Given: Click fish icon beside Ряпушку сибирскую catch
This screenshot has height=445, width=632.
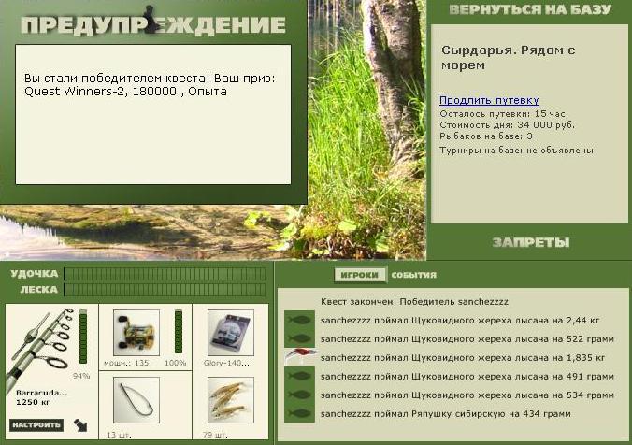Looking at the screenshot, I should pyautogui.click(x=299, y=413).
